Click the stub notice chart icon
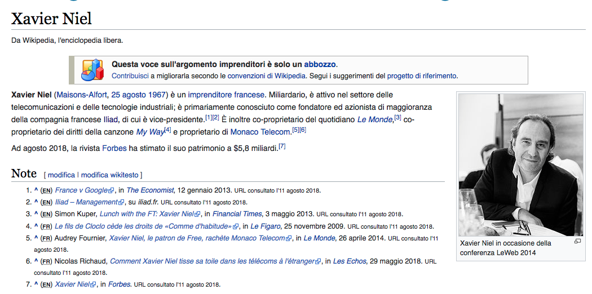The width and height of the screenshot is (592, 294). tap(92, 70)
